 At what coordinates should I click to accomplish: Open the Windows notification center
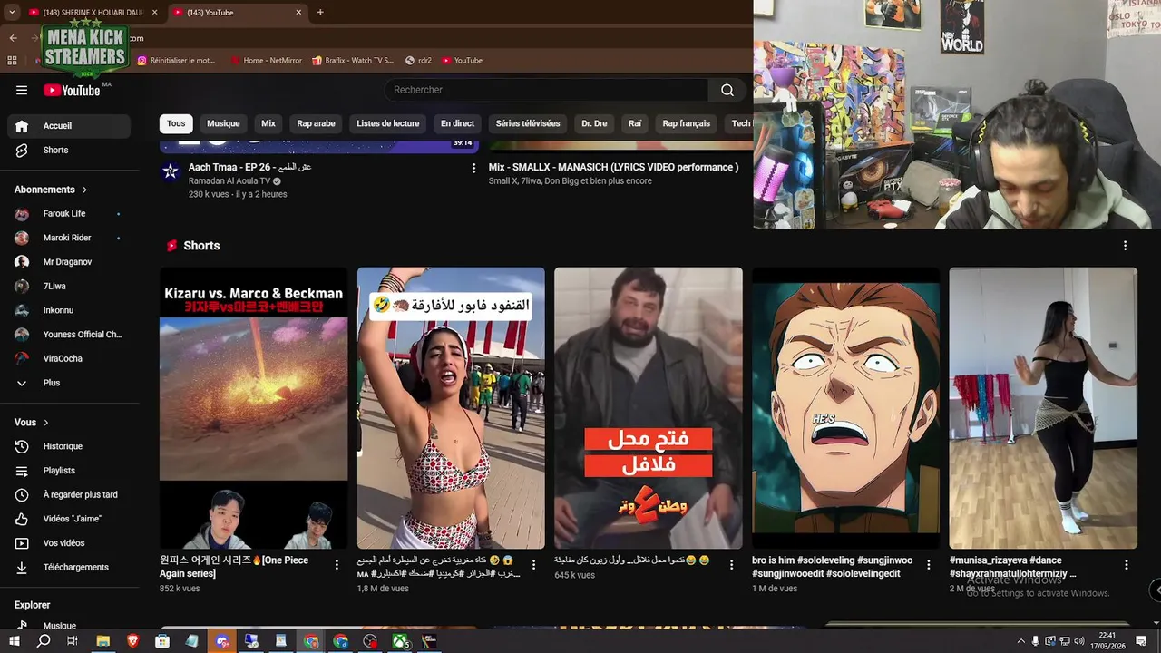[1142, 641]
